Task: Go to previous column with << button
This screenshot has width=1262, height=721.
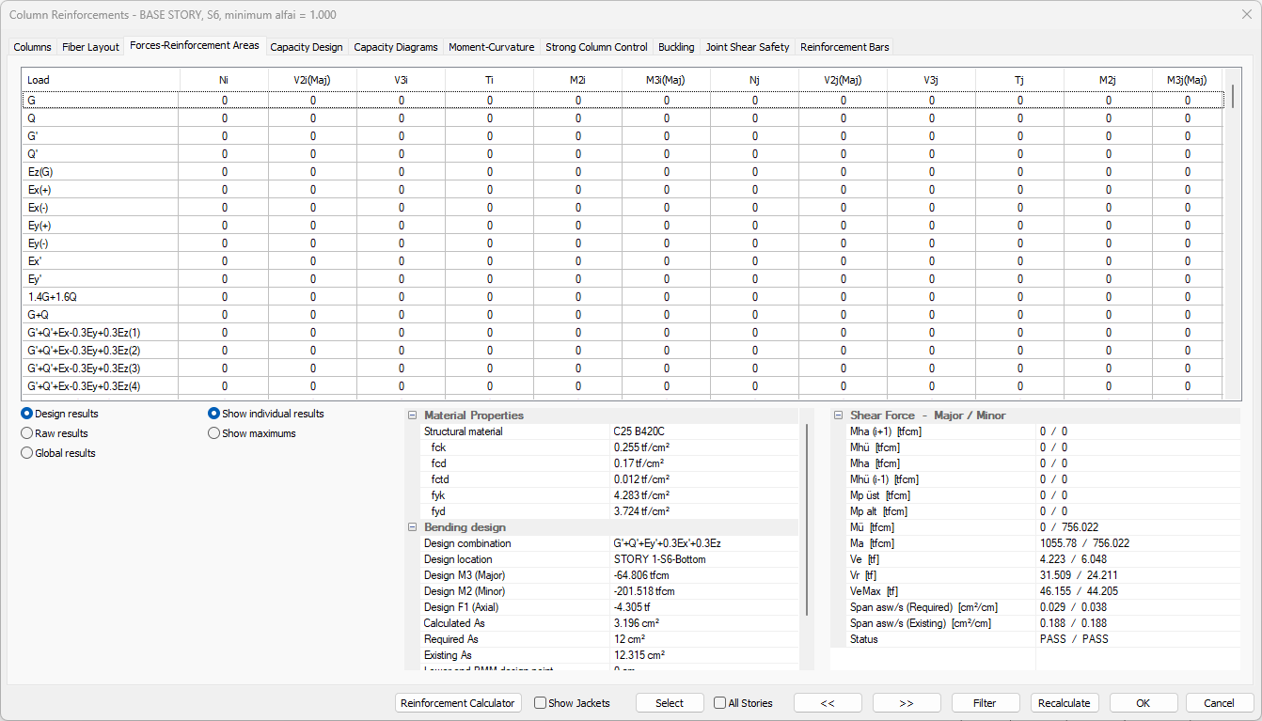Action: (828, 703)
